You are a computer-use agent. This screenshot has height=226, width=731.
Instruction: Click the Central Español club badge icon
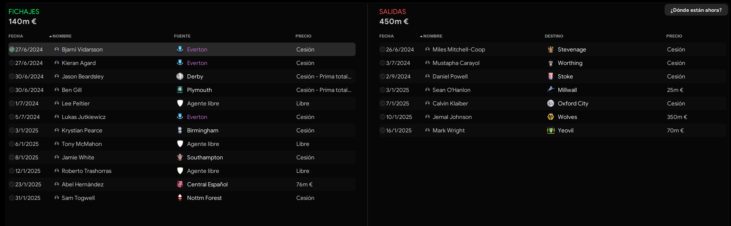[180, 184]
